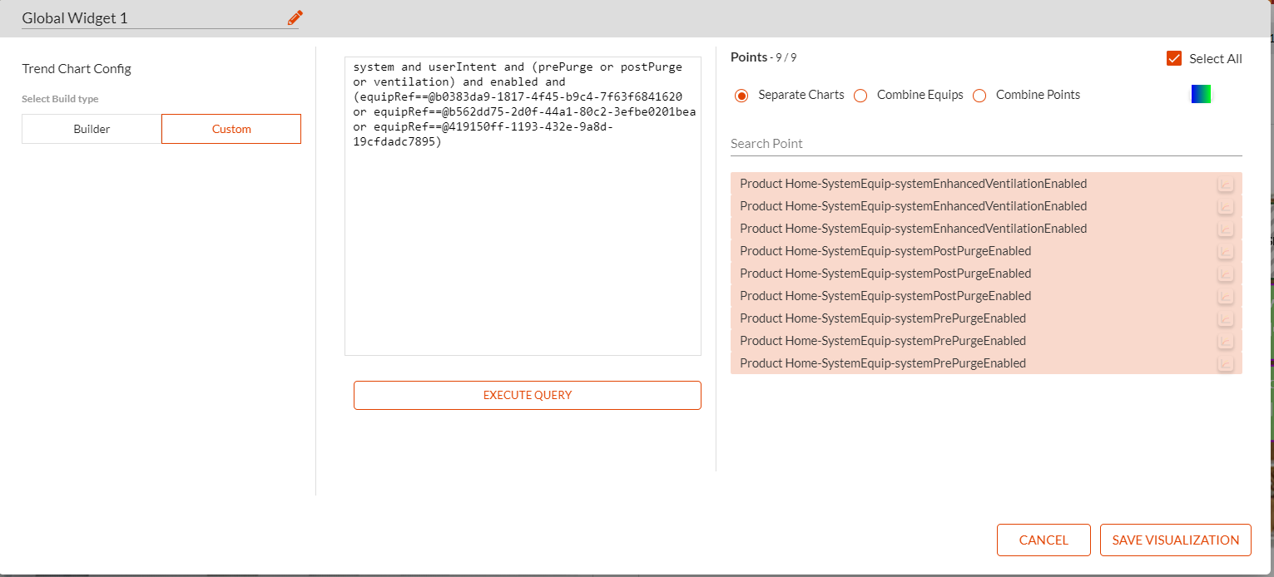Click chart icon on second systemPostPurgeEnabled row
This screenshot has height=577, width=1274.
pyautogui.click(x=1225, y=274)
